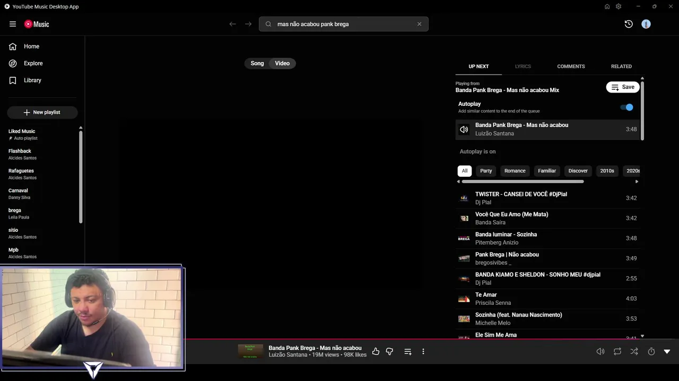This screenshot has width=679, height=381.
Task: Like the current song with thumbs up
Action: coord(376,352)
